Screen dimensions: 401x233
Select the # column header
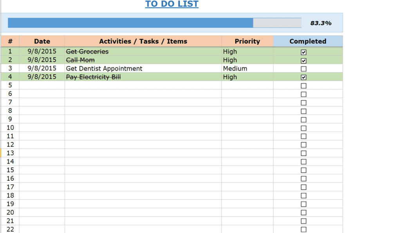[10, 41]
